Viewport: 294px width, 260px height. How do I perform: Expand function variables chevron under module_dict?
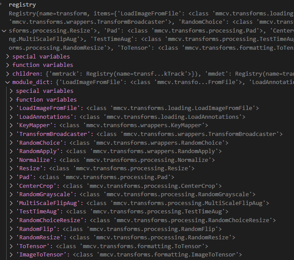tap(11, 99)
